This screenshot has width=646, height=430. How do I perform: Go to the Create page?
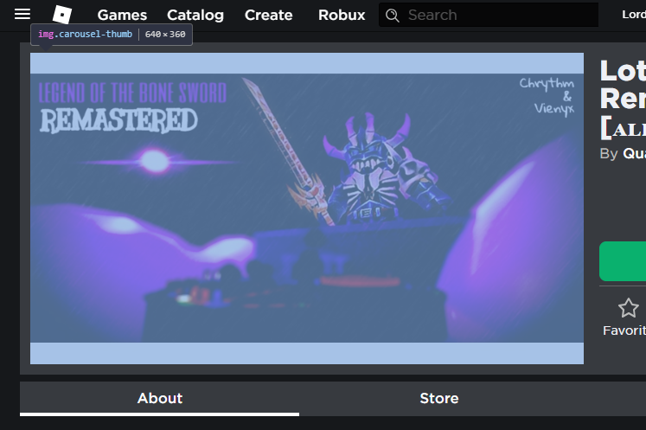click(269, 15)
